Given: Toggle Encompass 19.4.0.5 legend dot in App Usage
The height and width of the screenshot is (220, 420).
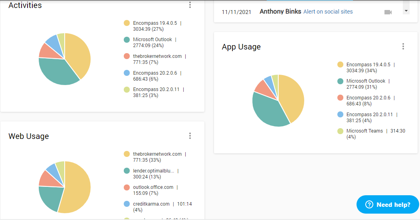Looking at the screenshot, I should tap(340, 65).
